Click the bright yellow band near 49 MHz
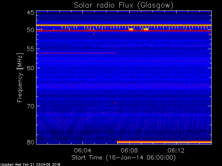The image size is (222, 166). [x=124, y=25]
